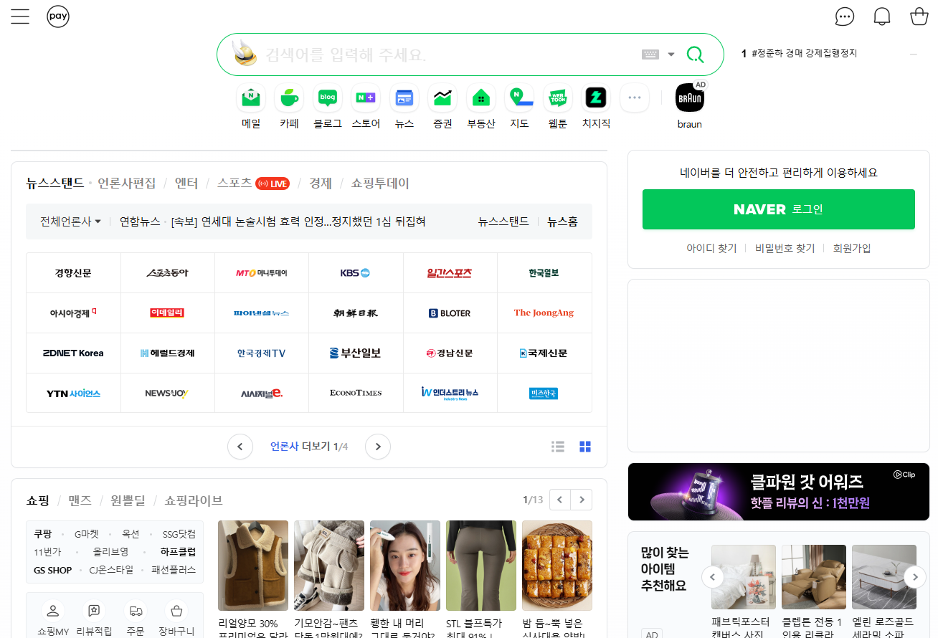This screenshot has height=638, width=938.
Task: Open the 주문 delivery truck icon
Action: click(135, 611)
